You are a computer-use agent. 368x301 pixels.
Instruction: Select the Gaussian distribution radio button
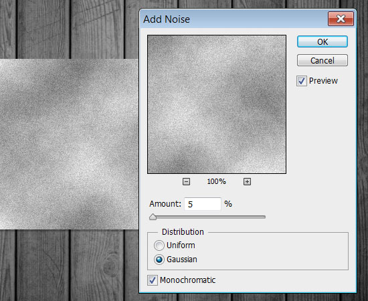(x=159, y=260)
